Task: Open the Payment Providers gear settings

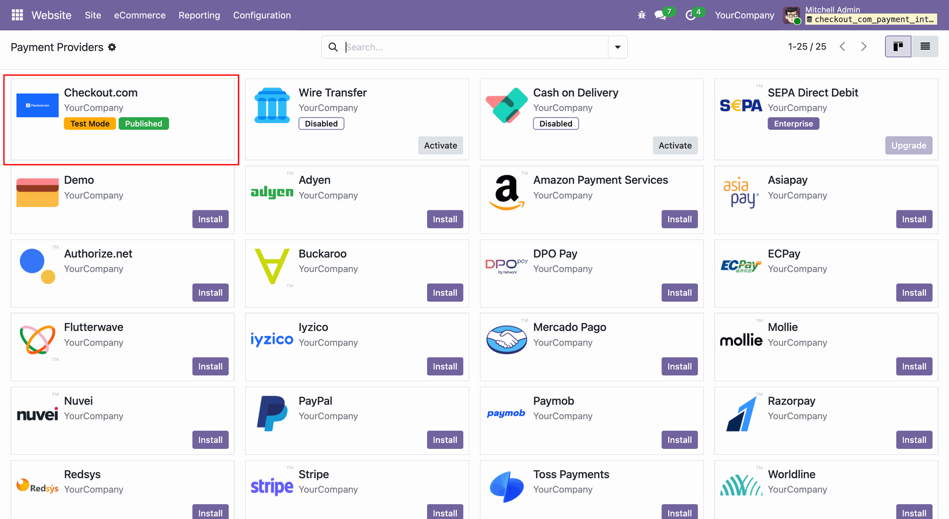Action: pyautogui.click(x=112, y=47)
